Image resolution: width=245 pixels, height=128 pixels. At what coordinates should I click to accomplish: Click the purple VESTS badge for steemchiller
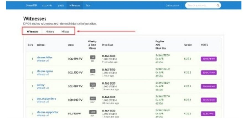tap(209, 59)
